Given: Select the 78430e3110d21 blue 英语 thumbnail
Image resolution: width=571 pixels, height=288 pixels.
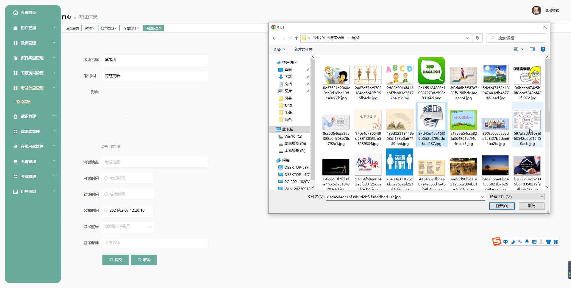Looking at the screenshot, I should (x=400, y=162).
